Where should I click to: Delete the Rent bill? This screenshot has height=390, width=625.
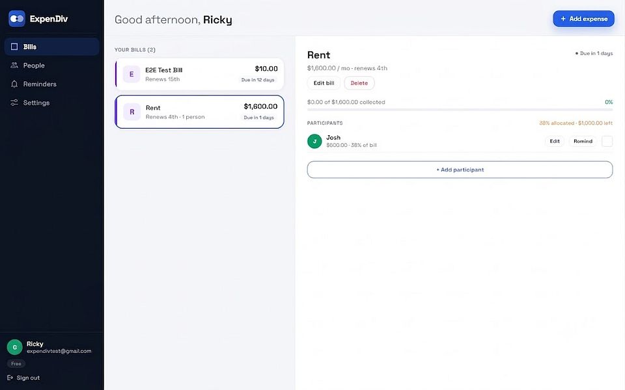(x=359, y=83)
